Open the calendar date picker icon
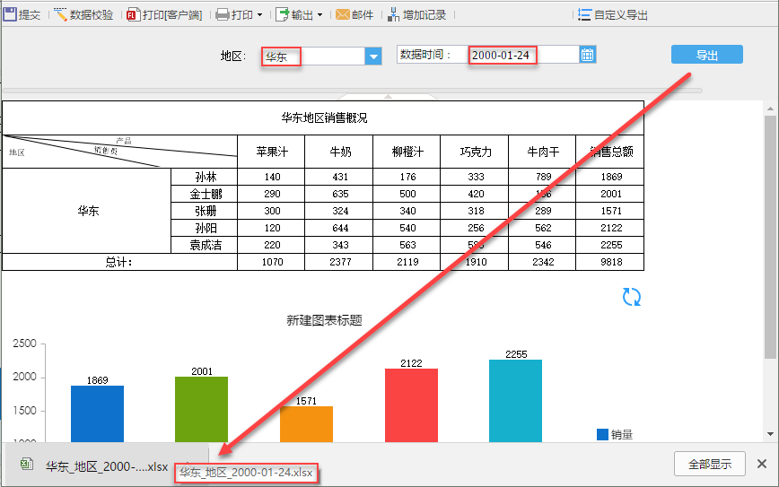This screenshot has height=487, width=779. 587,55
